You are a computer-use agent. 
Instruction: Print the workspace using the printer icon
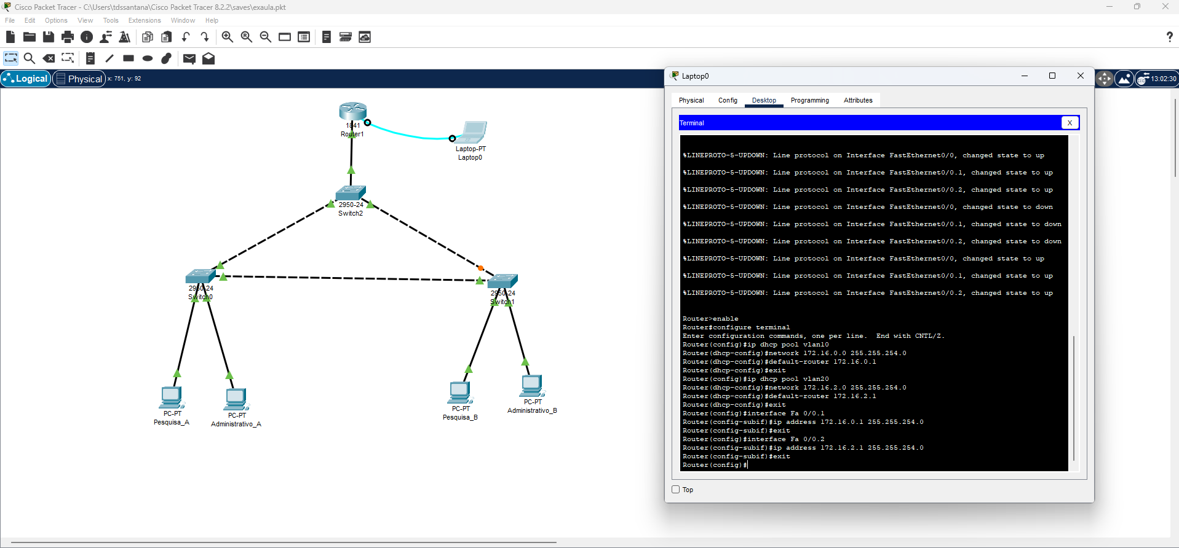pos(68,37)
